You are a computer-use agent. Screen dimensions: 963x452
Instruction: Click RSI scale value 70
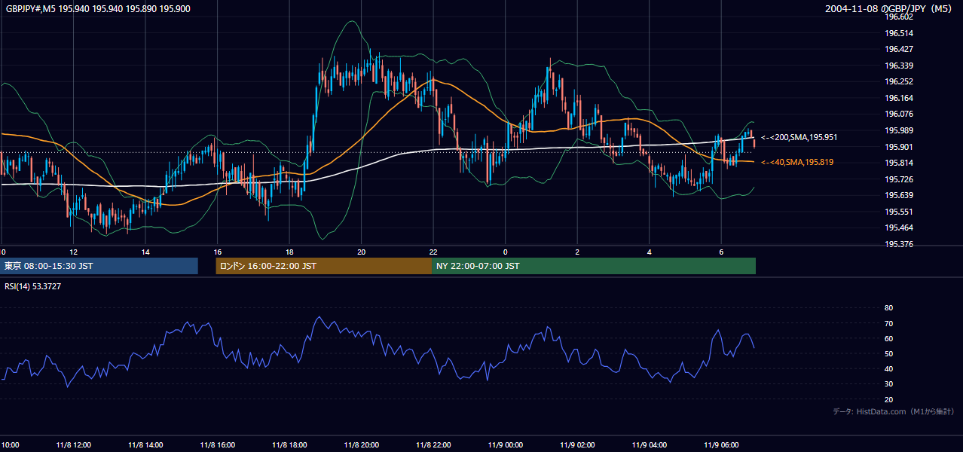tap(888, 323)
